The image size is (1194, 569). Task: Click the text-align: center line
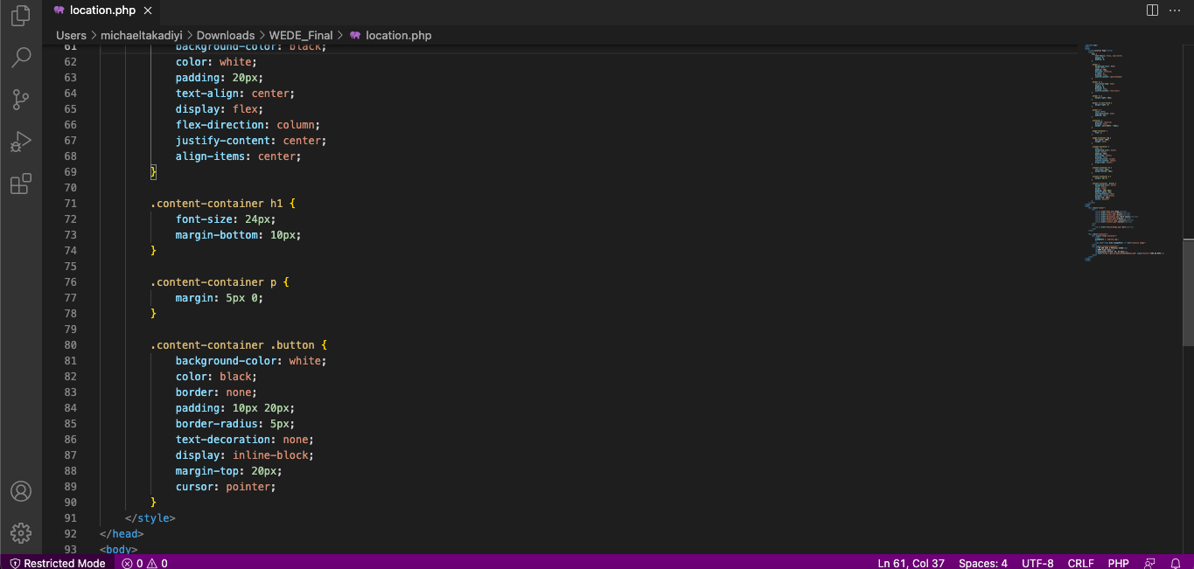click(x=235, y=93)
